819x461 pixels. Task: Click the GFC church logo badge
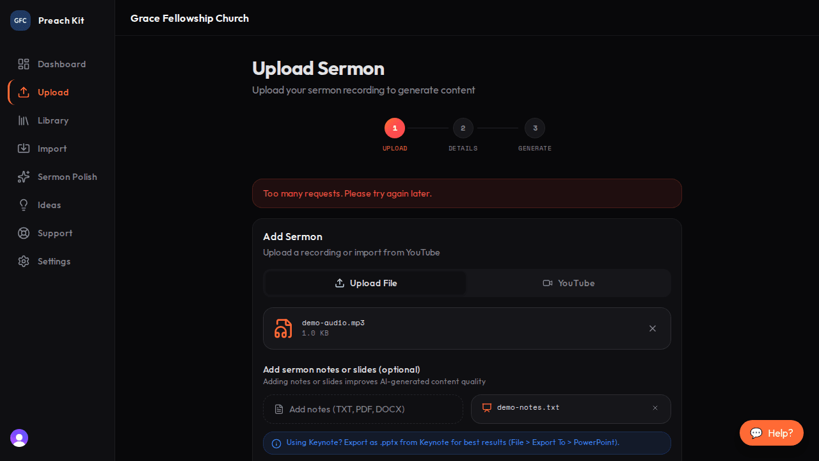click(20, 20)
